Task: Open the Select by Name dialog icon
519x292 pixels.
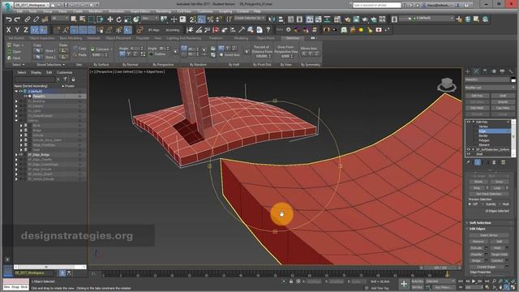Action: coord(82,19)
